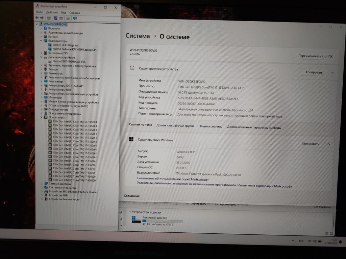Collapse the Характеристики устройства section chevron
This screenshot has width=346, height=259.
tap(332, 73)
